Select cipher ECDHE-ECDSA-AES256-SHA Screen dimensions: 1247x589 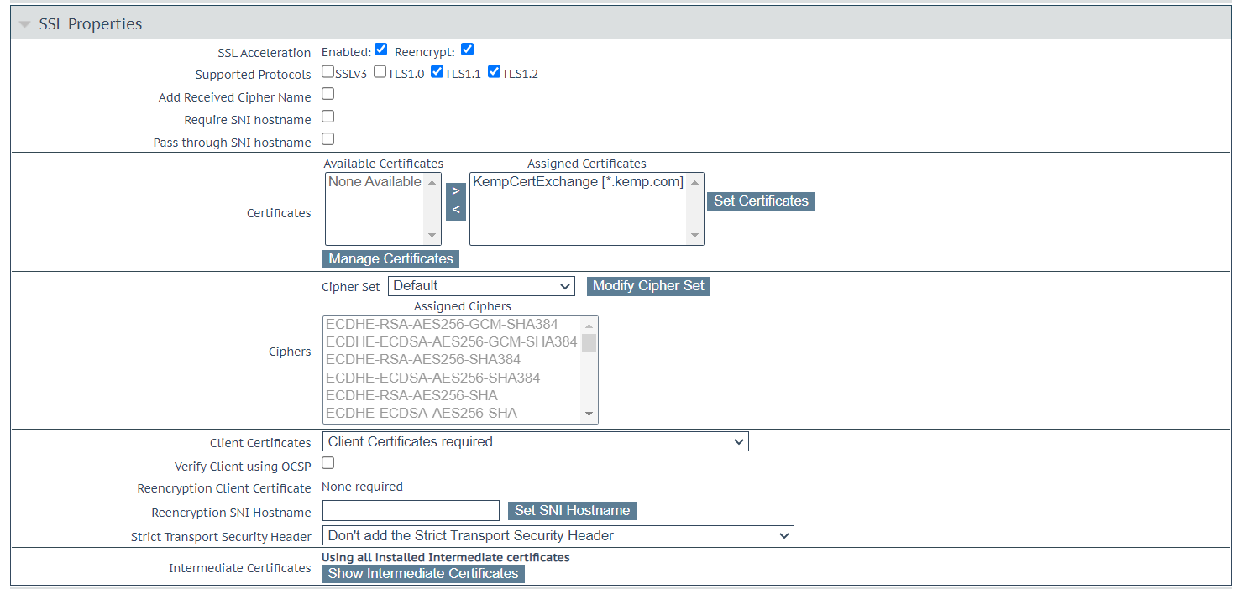click(452, 414)
